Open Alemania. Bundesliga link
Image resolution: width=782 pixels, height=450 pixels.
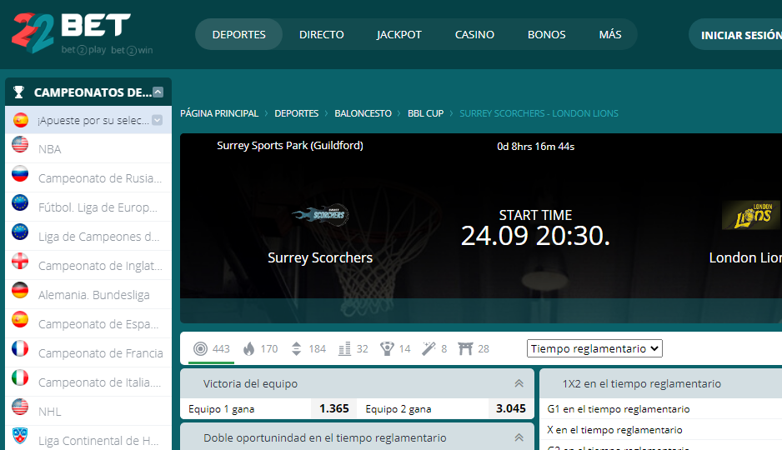tap(93, 295)
